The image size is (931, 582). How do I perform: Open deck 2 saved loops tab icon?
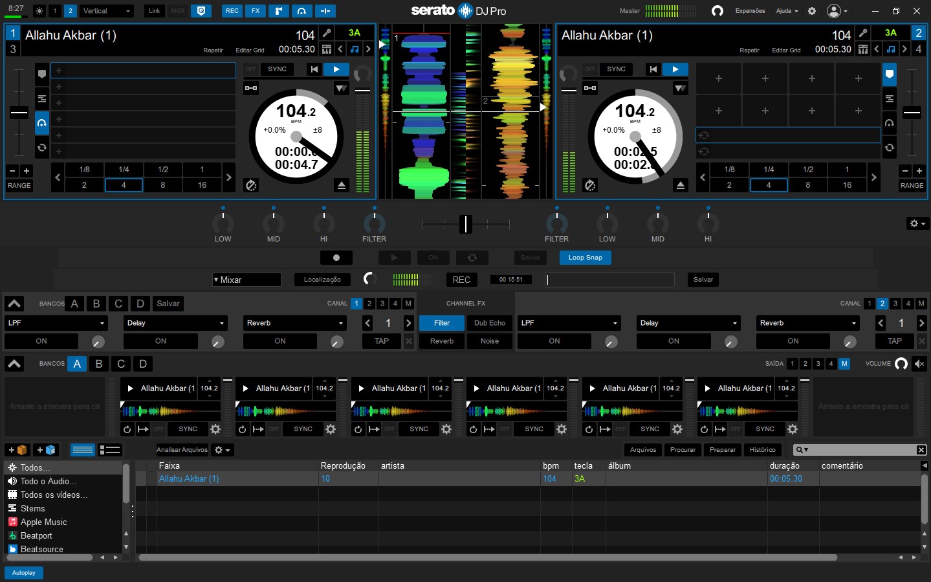click(890, 147)
